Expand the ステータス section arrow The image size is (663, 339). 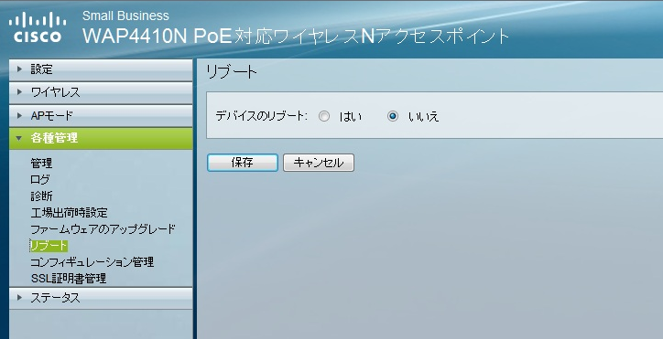[x=19, y=298]
